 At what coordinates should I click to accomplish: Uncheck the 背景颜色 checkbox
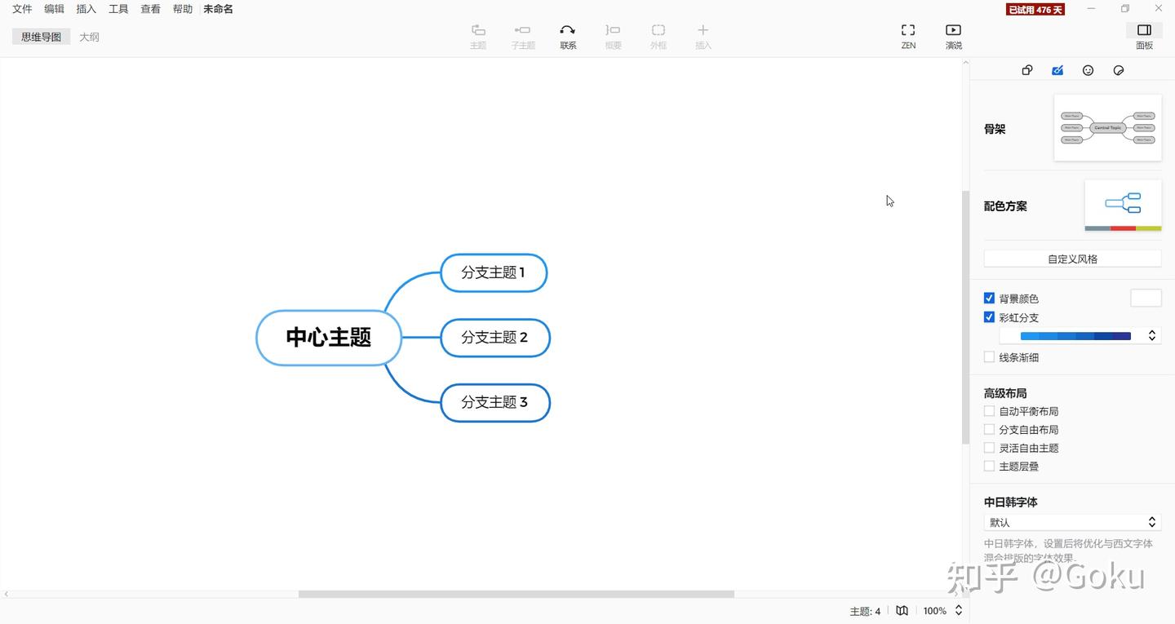989,299
